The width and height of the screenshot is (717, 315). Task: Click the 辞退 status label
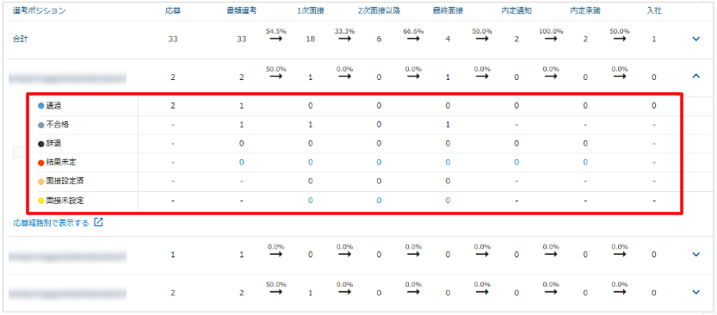point(53,144)
